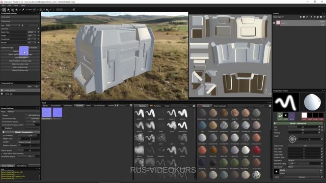326x183 pixels.
Task: Open the Shader dropdown in Viewer Settings
Action: (33, 115)
